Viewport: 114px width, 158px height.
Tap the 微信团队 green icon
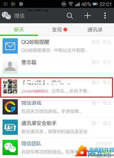click(x=10, y=147)
